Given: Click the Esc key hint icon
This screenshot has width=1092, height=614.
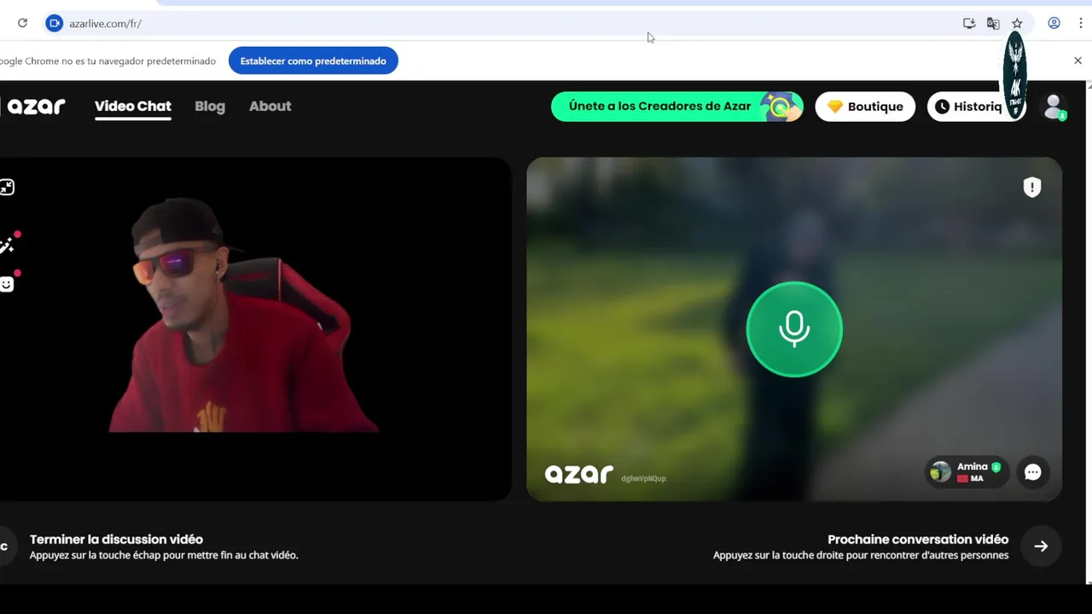Looking at the screenshot, I should tap(5, 547).
